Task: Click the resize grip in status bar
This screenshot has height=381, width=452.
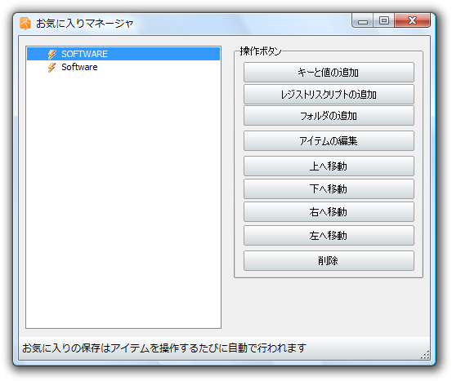Action: tap(425, 355)
